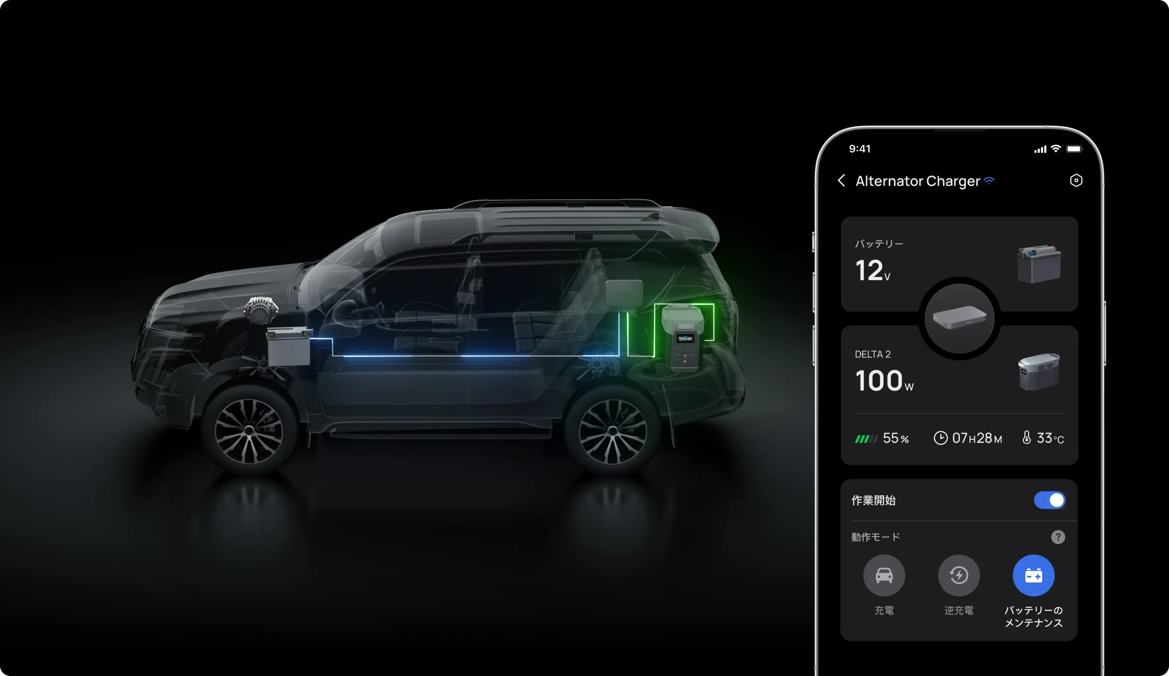The width and height of the screenshot is (1169, 676).
Task: Open the back navigation chevron
Action: (x=842, y=179)
